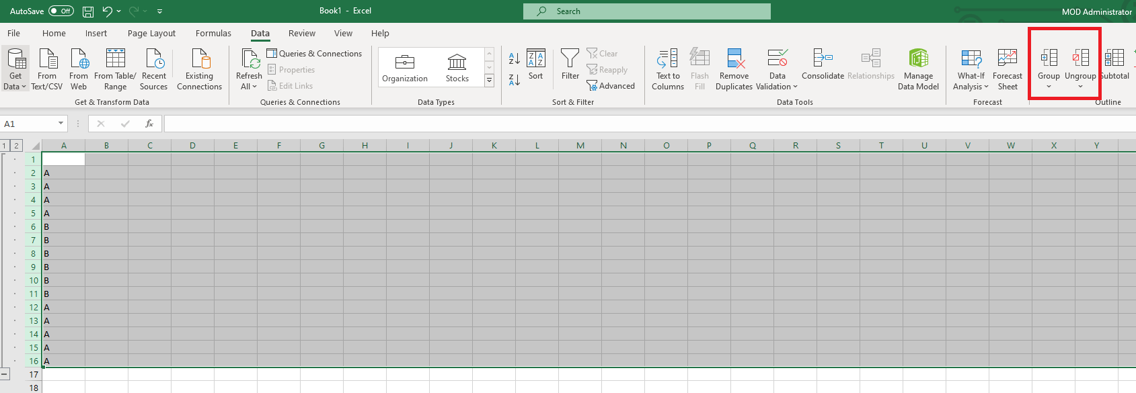The image size is (1136, 393).
Task: Sort Z to A descending
Action: coord(515,79)
